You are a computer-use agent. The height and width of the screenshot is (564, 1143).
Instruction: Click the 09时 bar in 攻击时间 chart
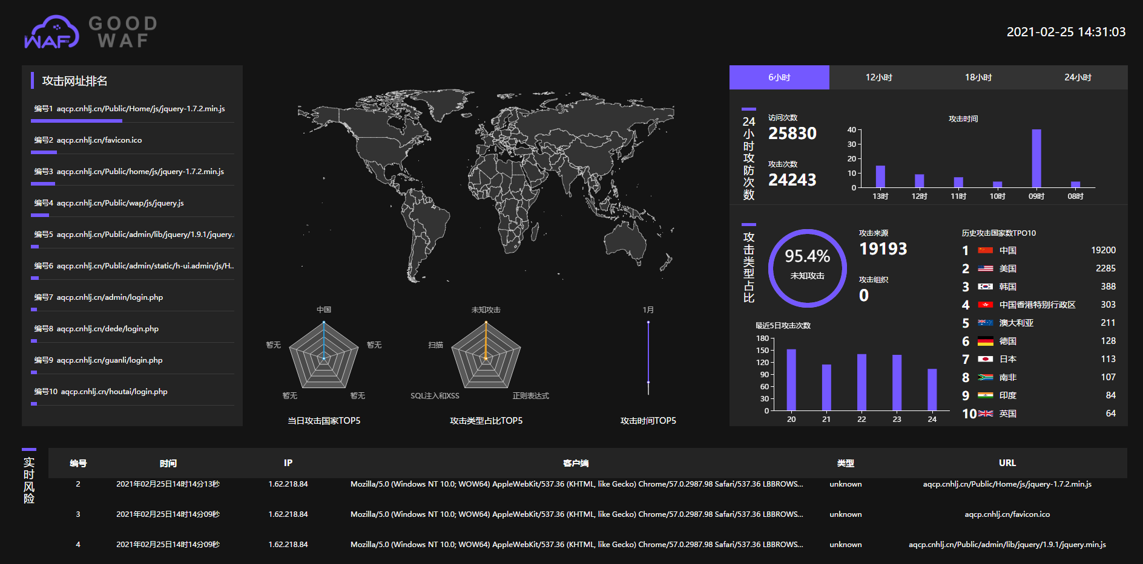click(x=1036, y=158)
